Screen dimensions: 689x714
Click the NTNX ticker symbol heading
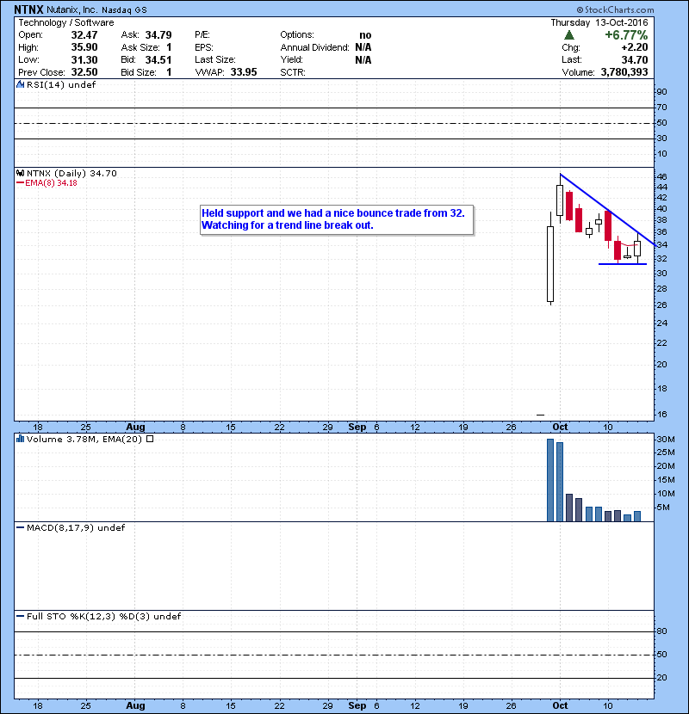pos(28,9)
